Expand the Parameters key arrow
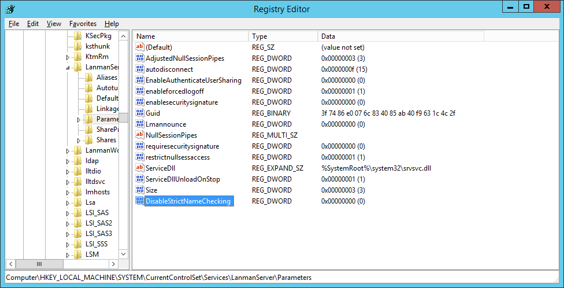The image size is (564, 288). 79,120
